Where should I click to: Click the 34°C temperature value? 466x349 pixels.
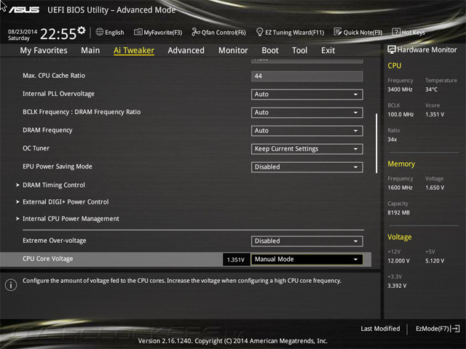431,89
